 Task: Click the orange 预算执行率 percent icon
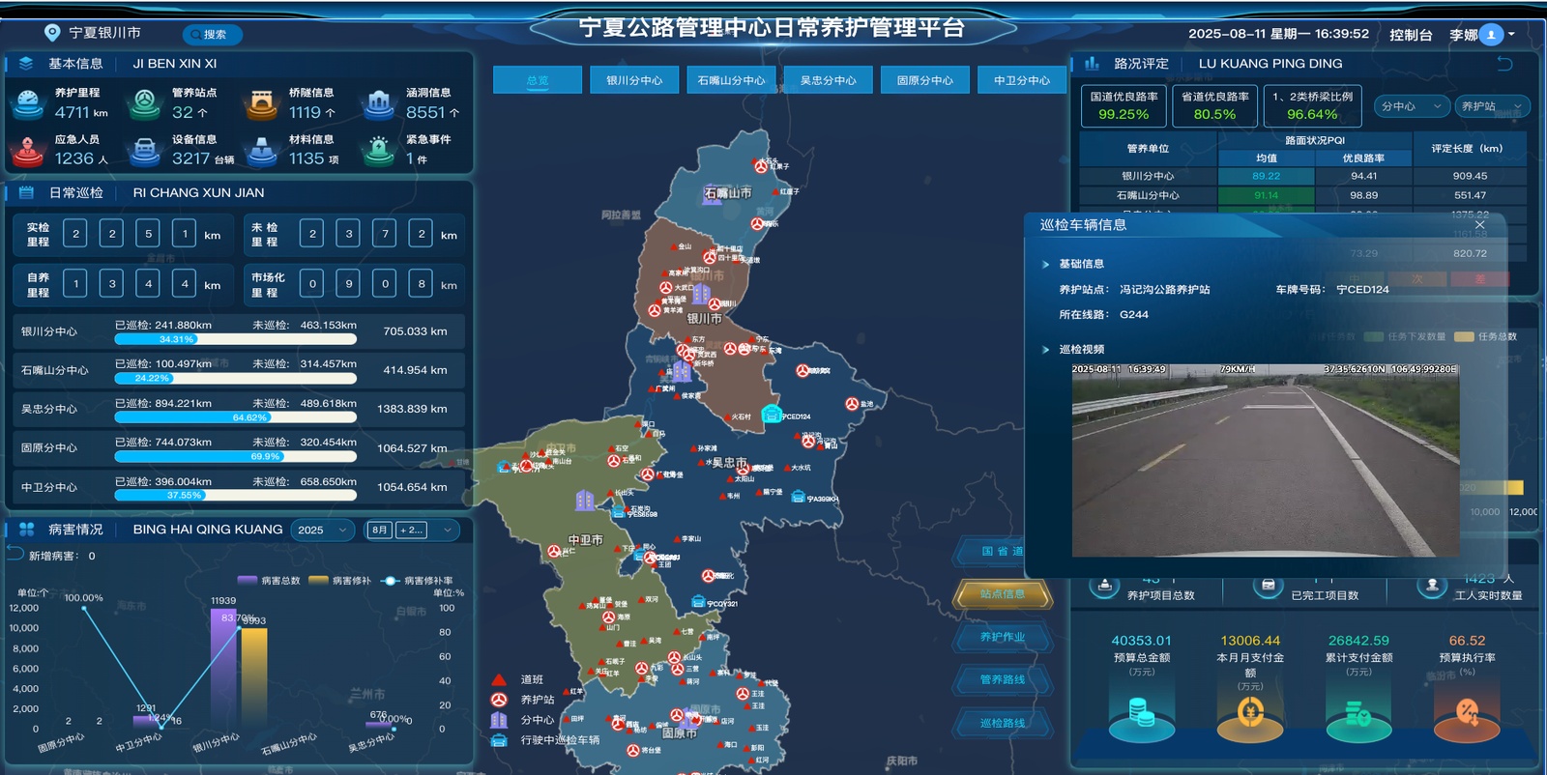(1467, 713)
